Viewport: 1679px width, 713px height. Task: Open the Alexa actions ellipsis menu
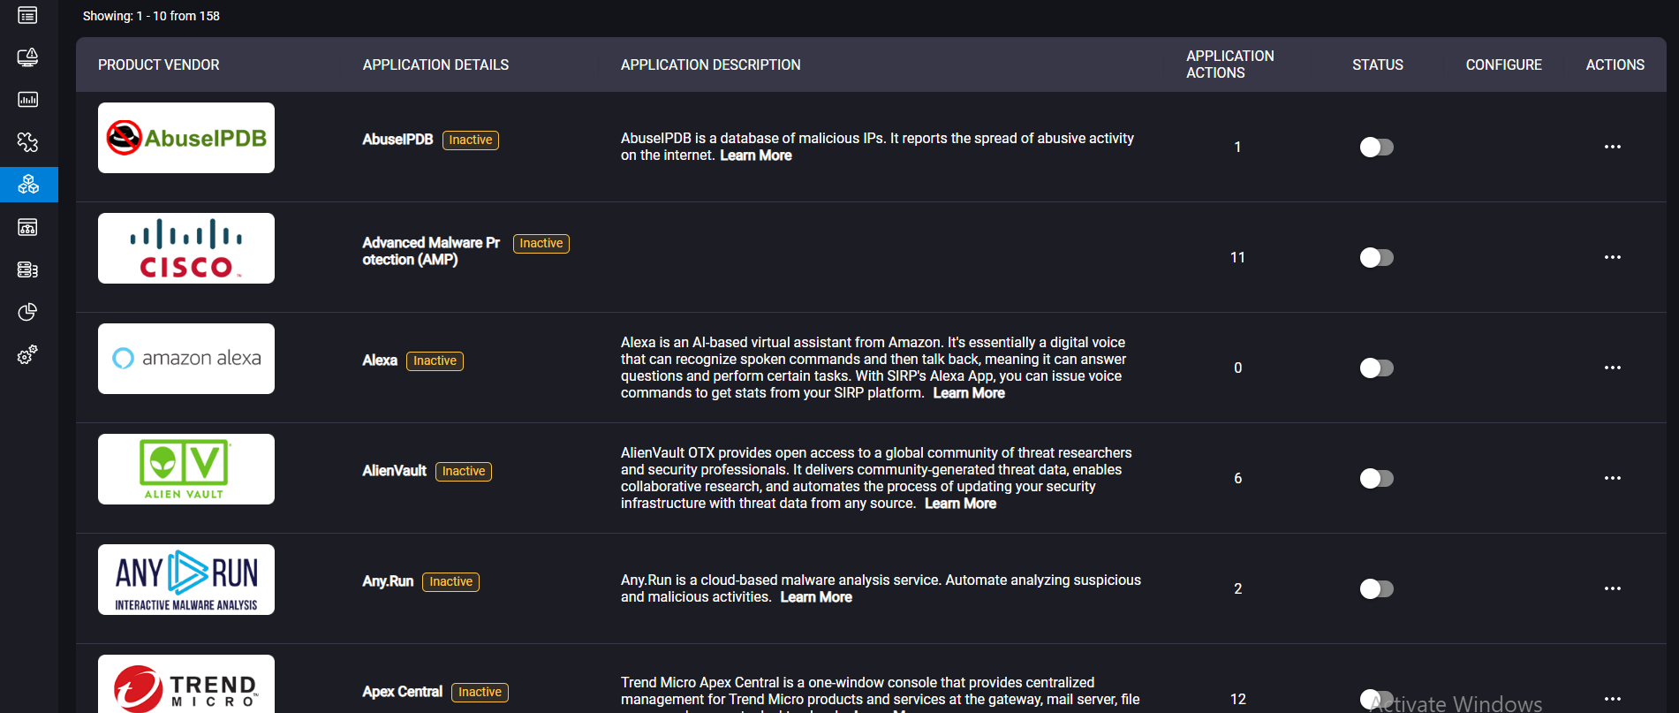point(1613,368)
